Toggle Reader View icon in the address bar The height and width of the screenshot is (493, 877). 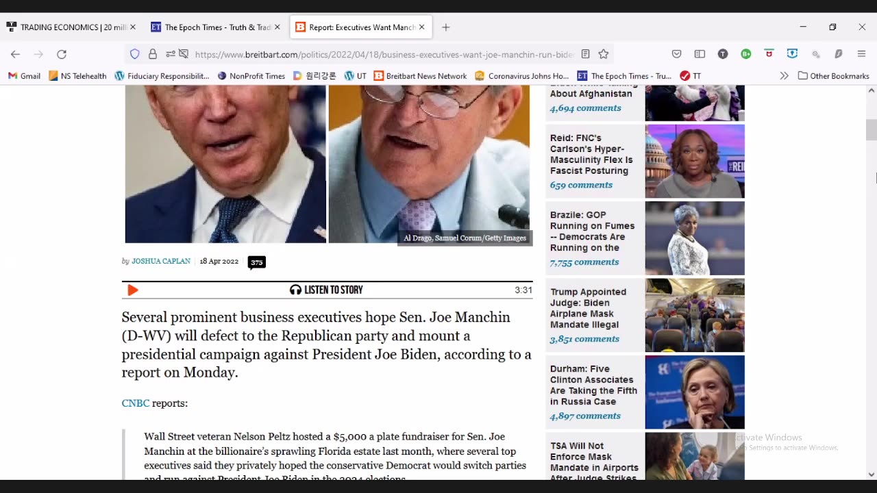pyautogui.click(x=585, y=54)
